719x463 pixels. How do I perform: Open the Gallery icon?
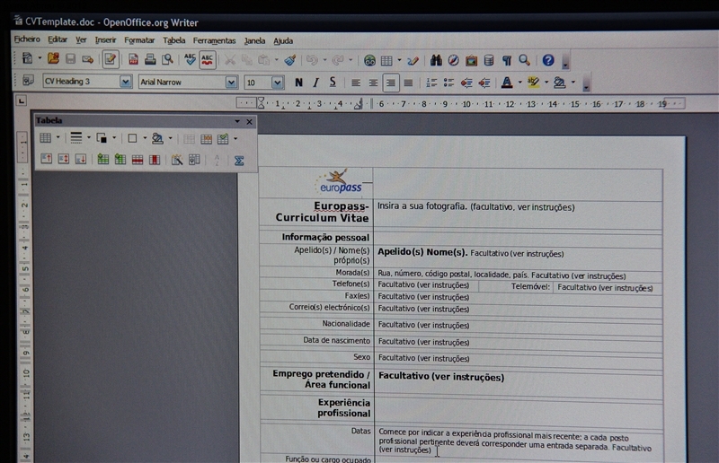tap(471, 60)
